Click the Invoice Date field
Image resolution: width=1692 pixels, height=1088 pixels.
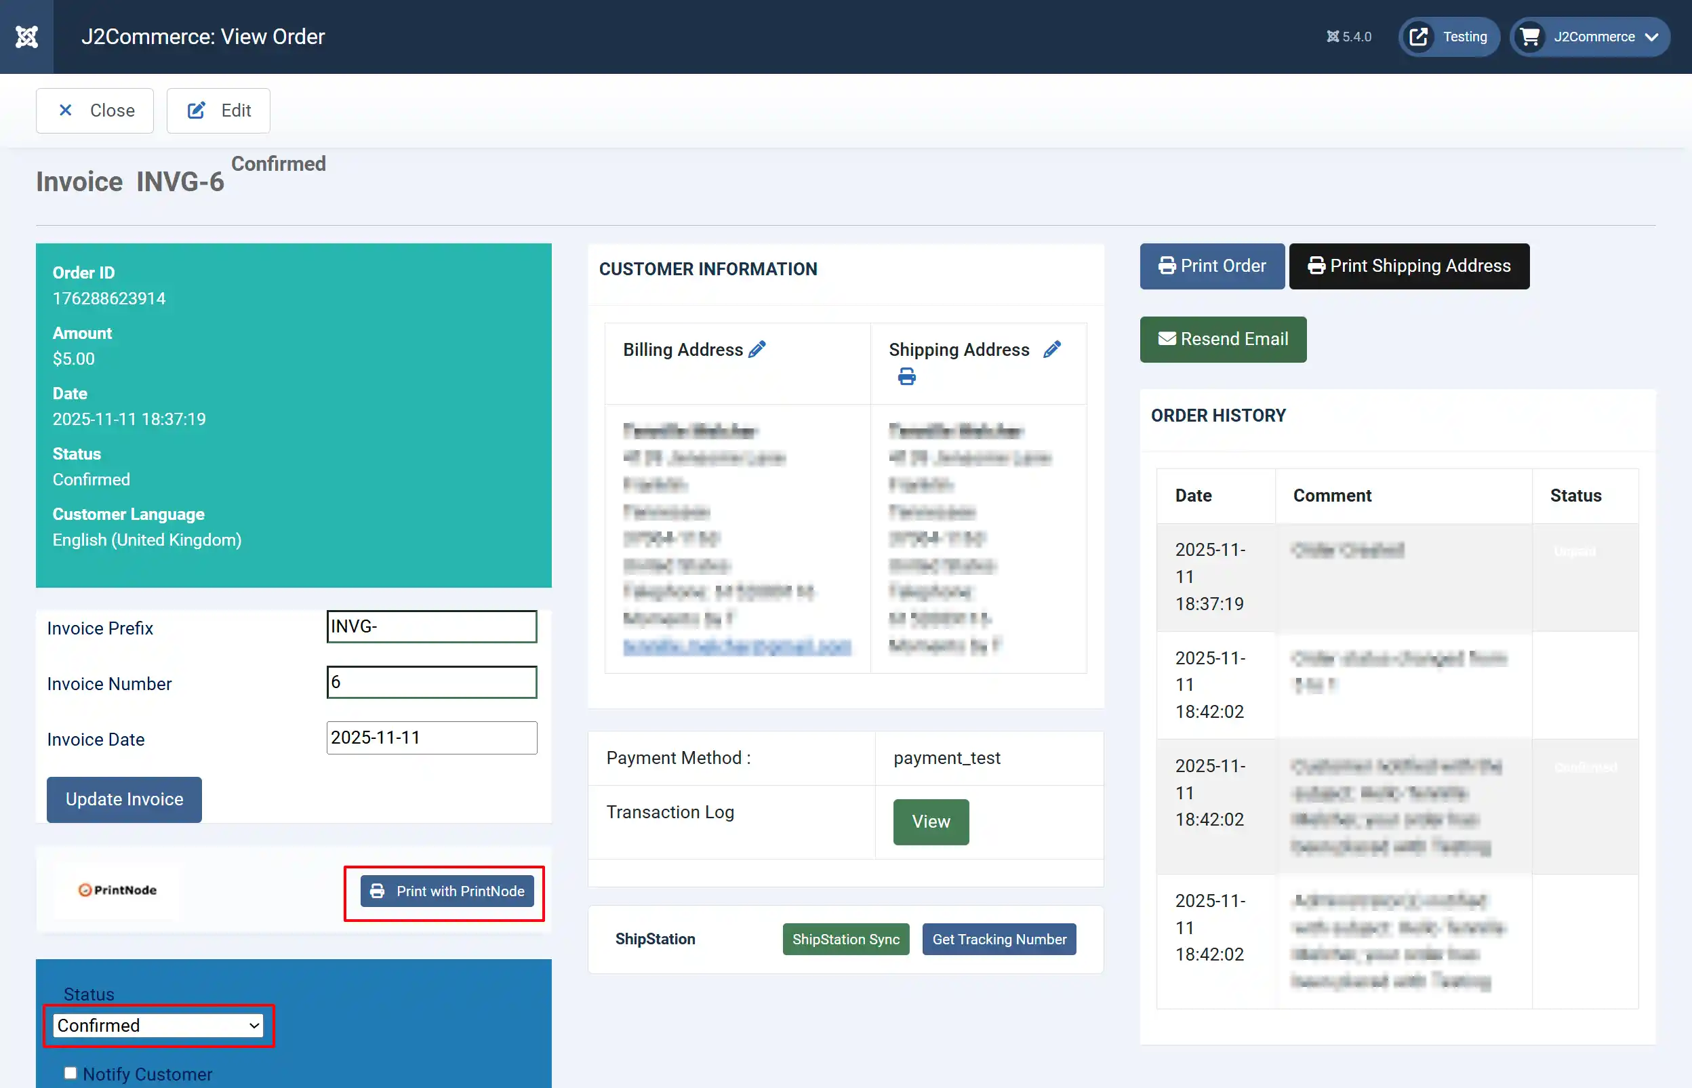pos(432,738)
